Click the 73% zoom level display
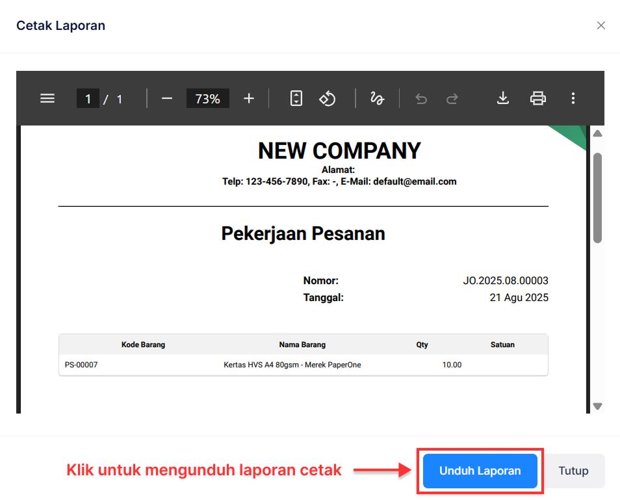 (x=207, y=98)
